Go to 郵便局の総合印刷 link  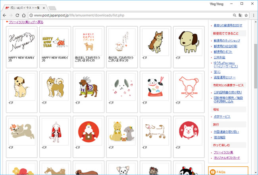coord(225,46)
